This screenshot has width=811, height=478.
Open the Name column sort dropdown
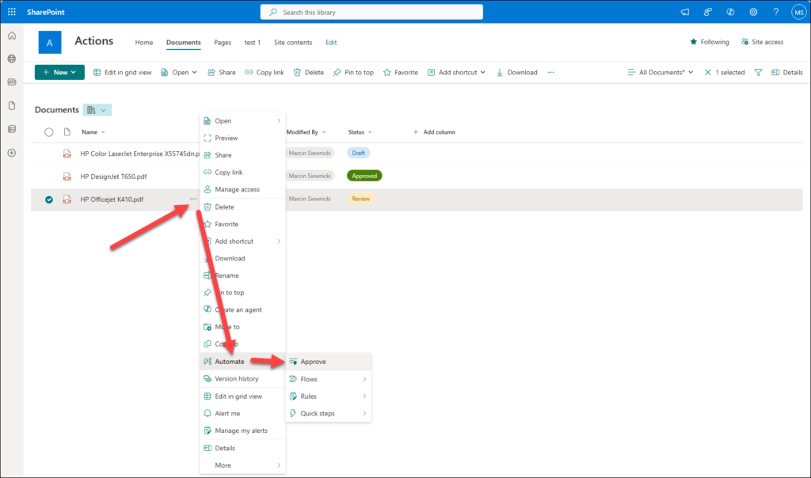[x=103, y=132]
